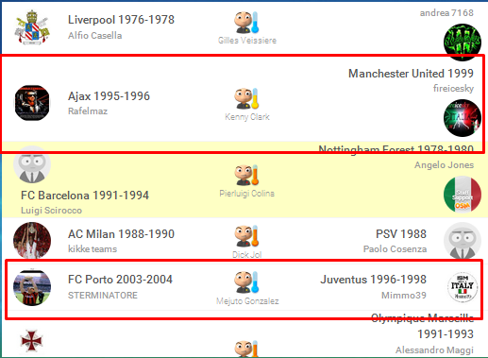Click the Dick Jol referee icon
Screen dimensions: 488x358
point(246,235)
